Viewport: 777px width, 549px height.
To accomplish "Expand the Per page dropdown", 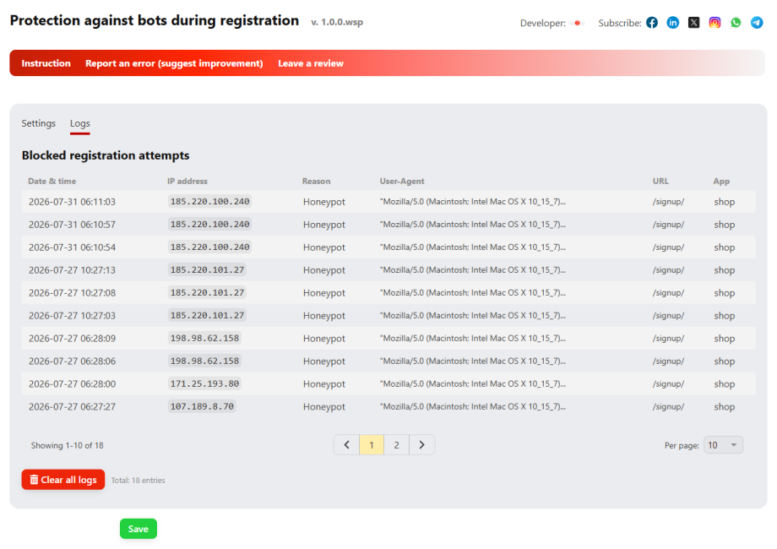I will click(x=723, y=445).
